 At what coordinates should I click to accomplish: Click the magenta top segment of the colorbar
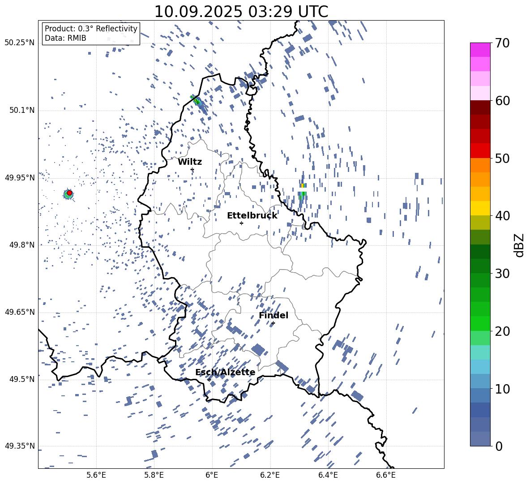pyautogui.click(x=480, y=50)
